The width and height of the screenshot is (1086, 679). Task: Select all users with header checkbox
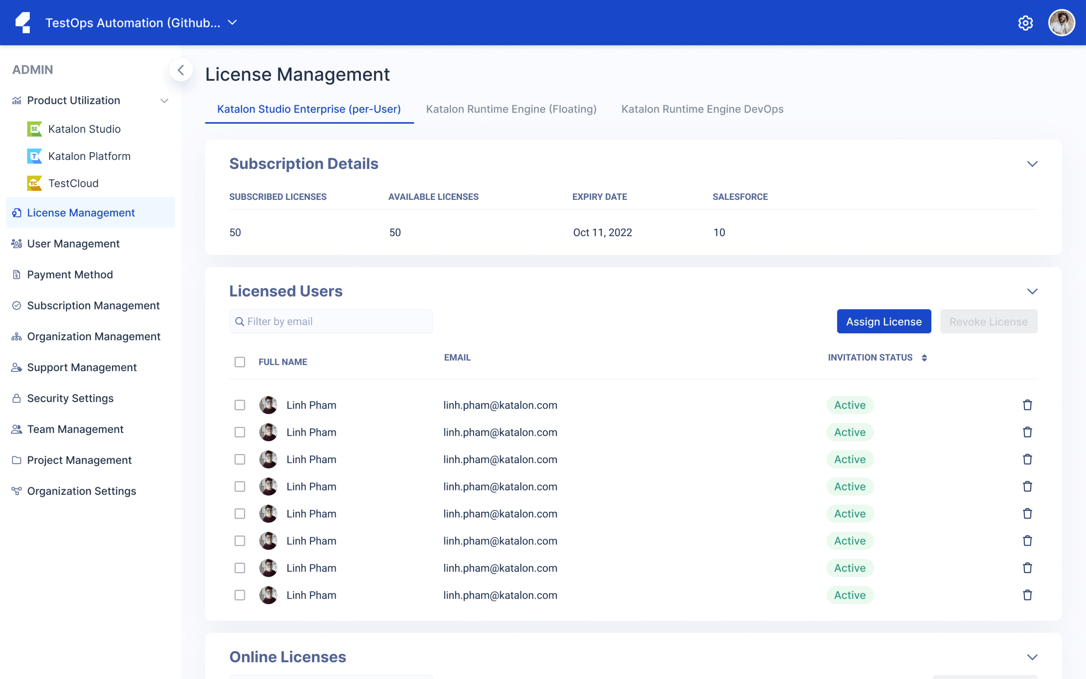(240, 362)
